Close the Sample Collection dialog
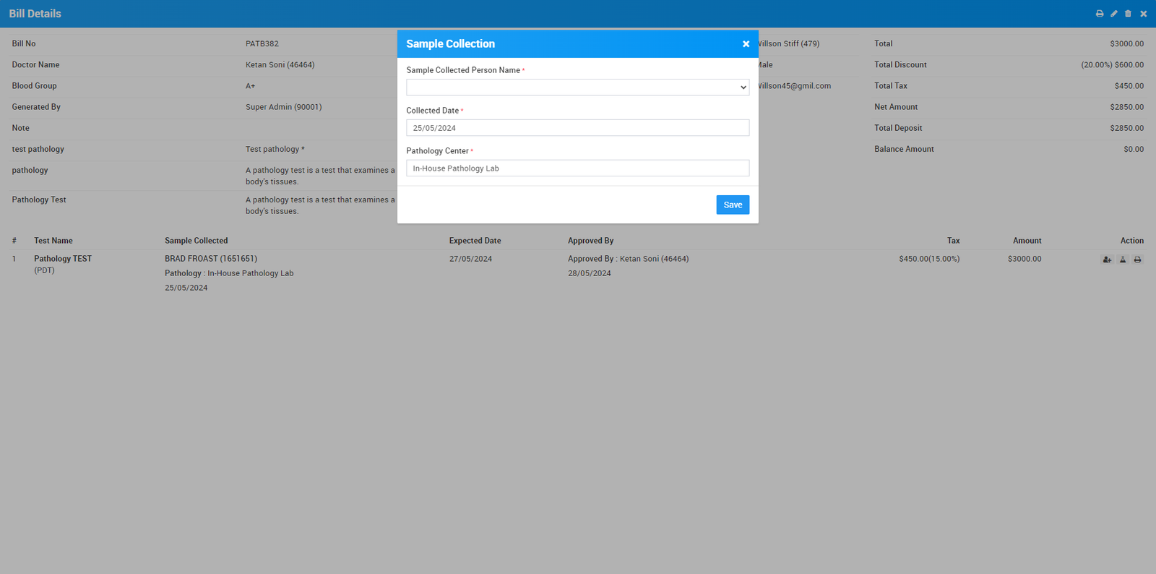 pos(746,44)
